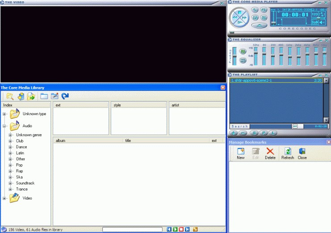Viewport: 331px width, 233px height.
Task: Select the Other genre in the Index tree
Action: click(21, 159)
